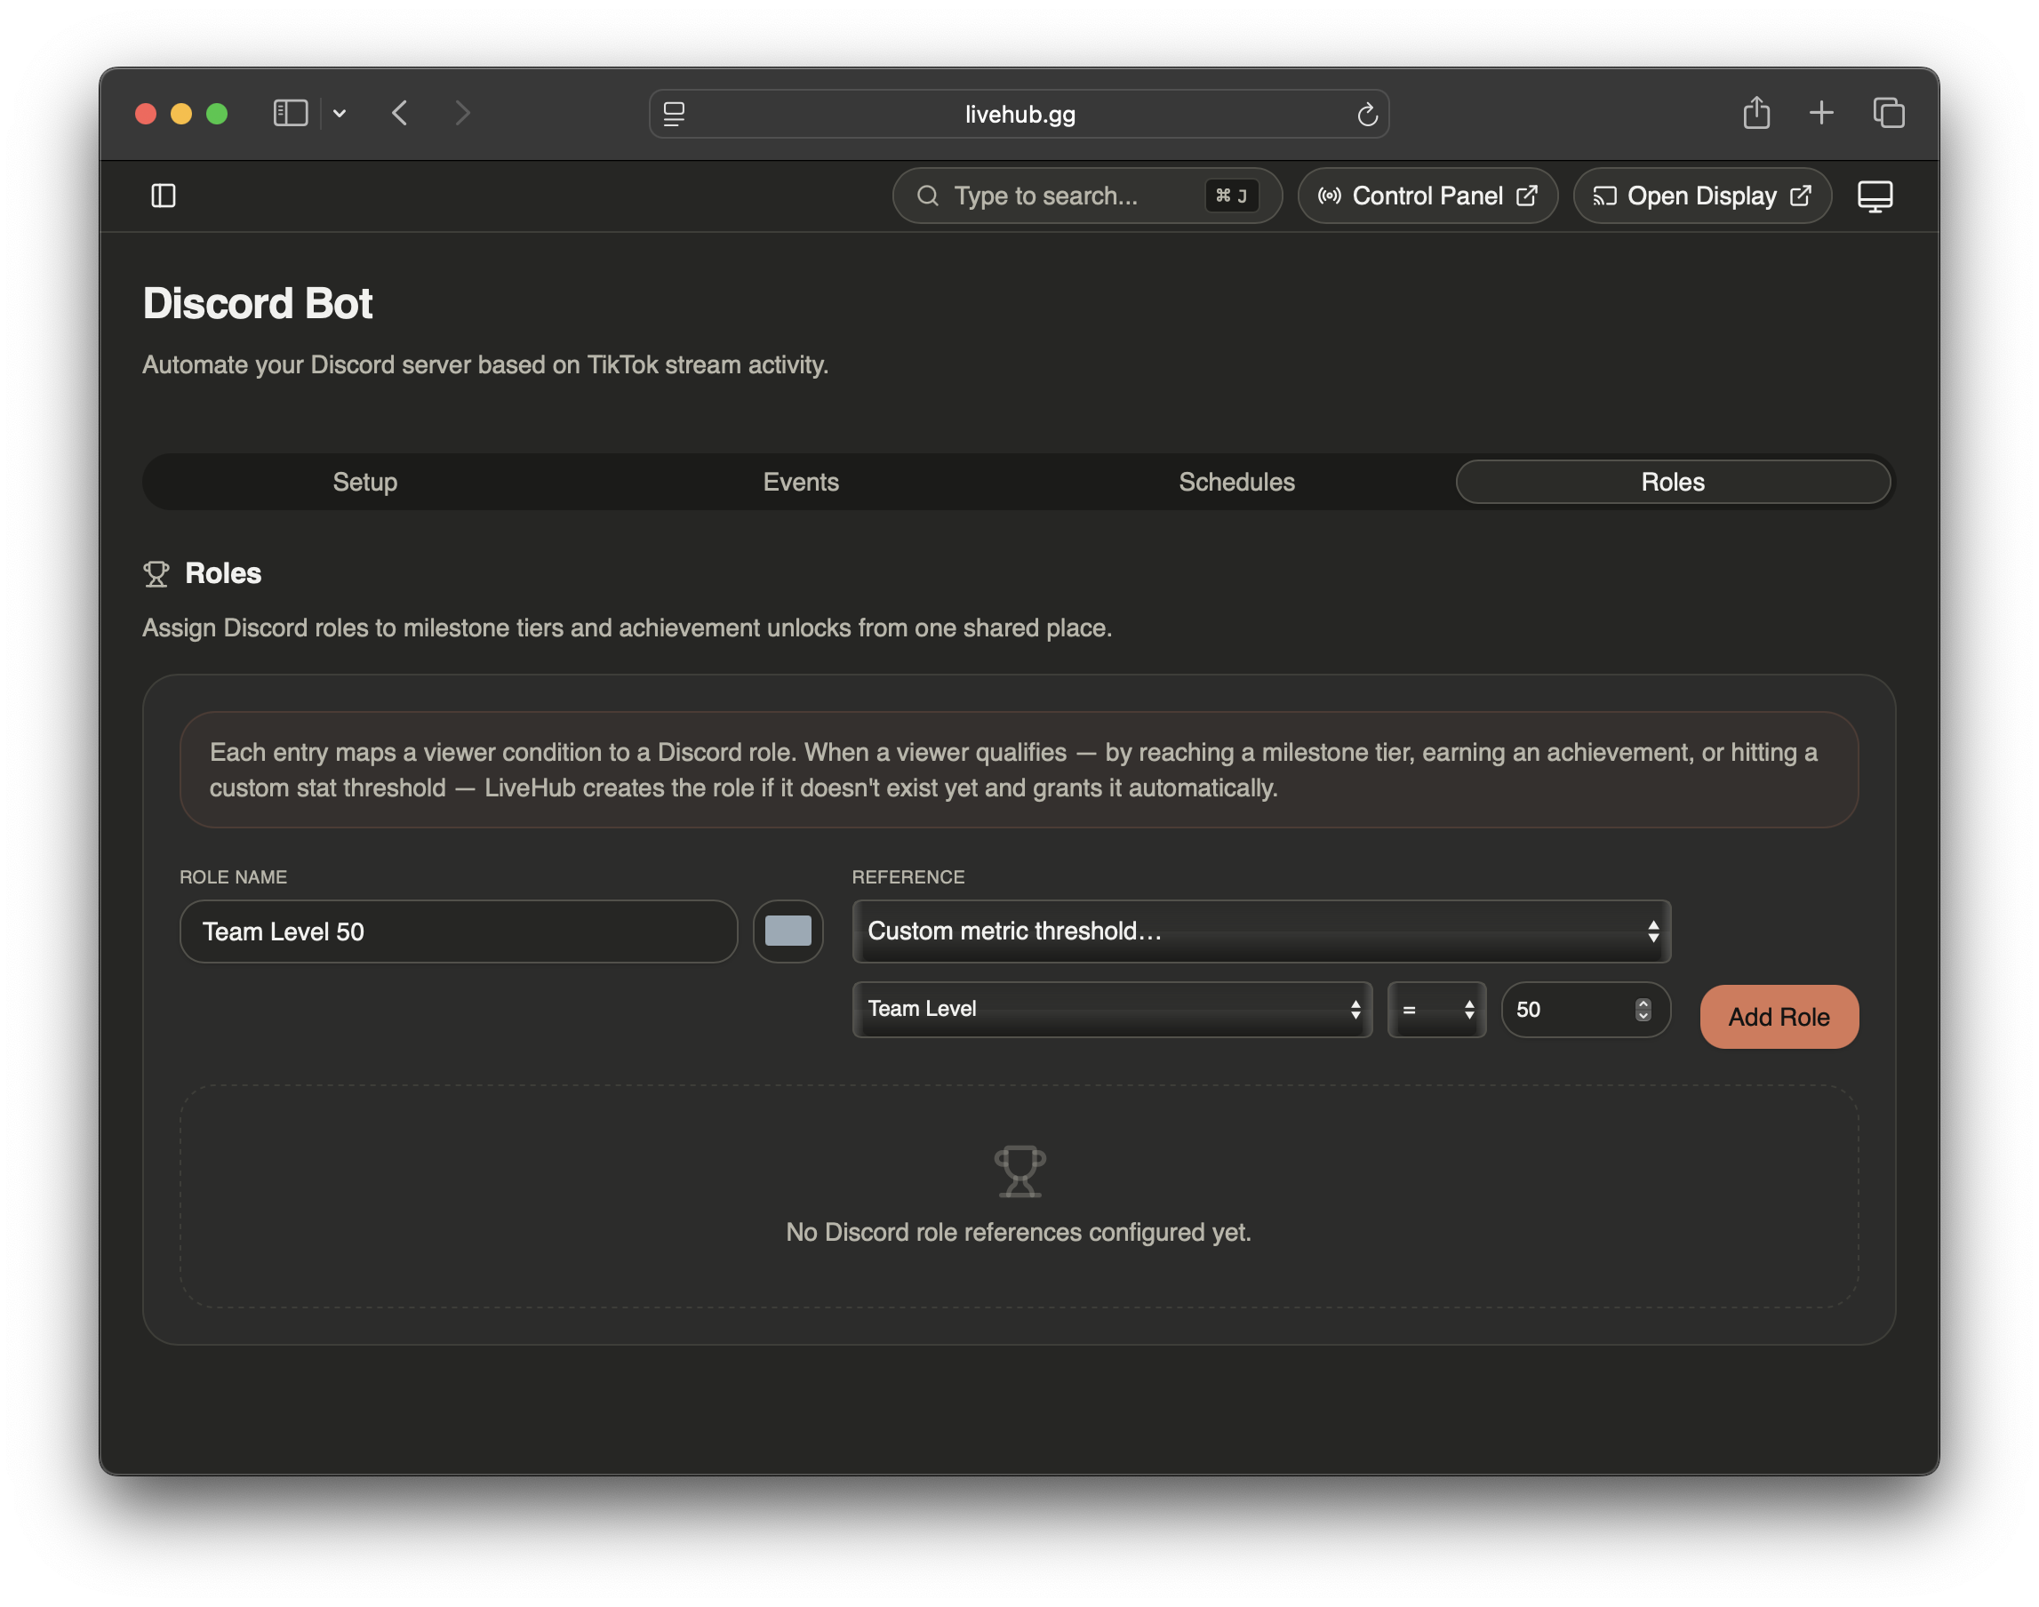
Task: Click 'No Discord role references configured yet.' text
Action: coord(1019,1233)
